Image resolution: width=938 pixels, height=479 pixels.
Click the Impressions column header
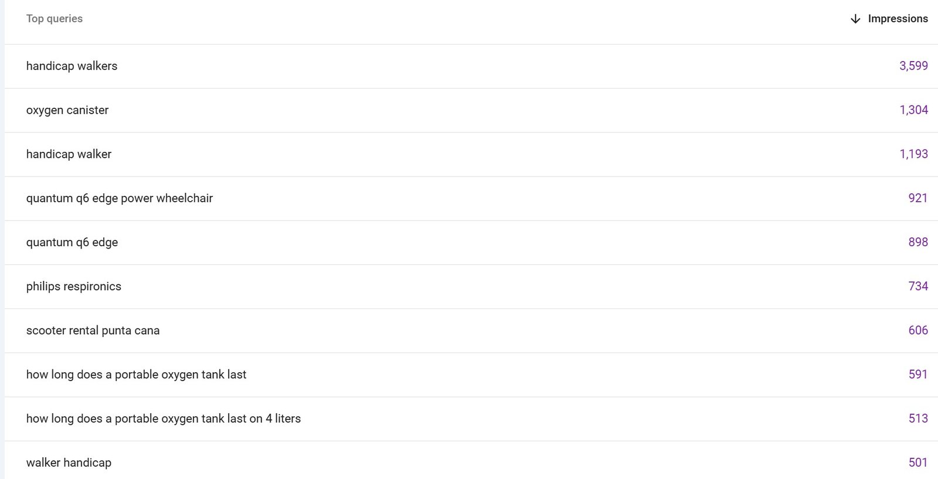click(x=898, y=19)
